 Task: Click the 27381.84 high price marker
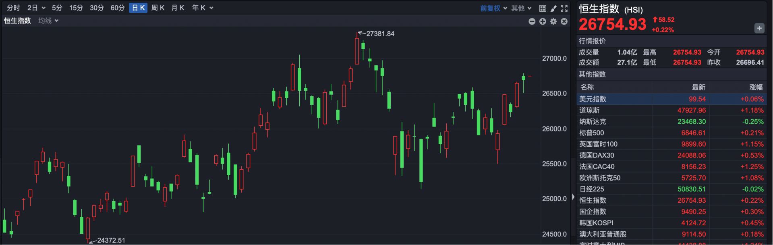coord(380,34)
